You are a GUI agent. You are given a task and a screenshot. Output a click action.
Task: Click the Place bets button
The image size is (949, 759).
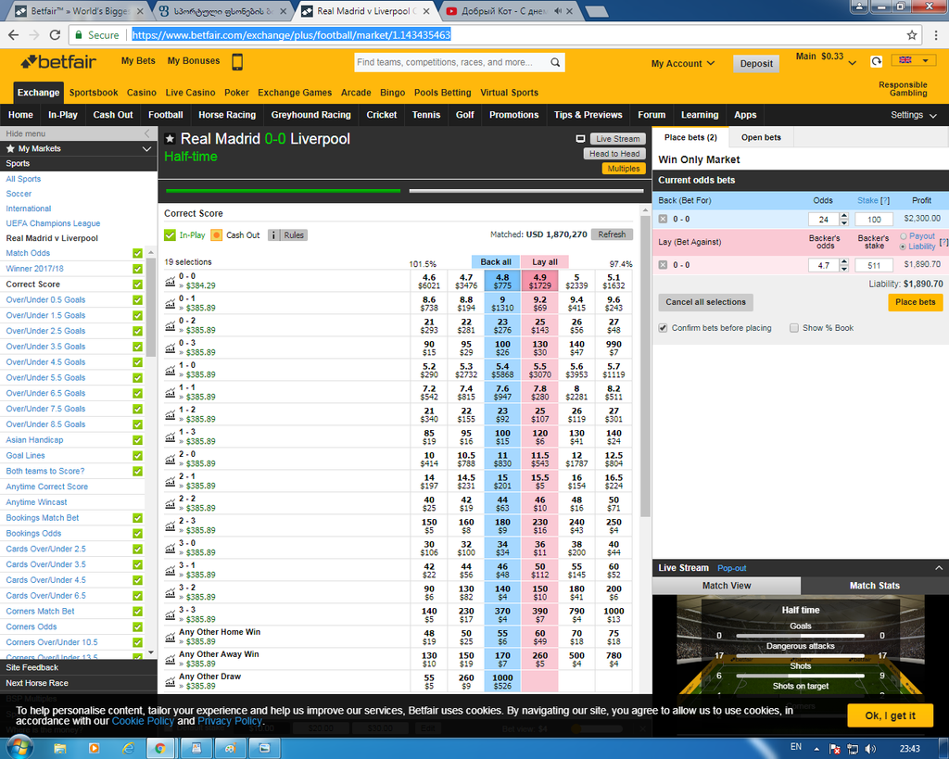(915, 302)
